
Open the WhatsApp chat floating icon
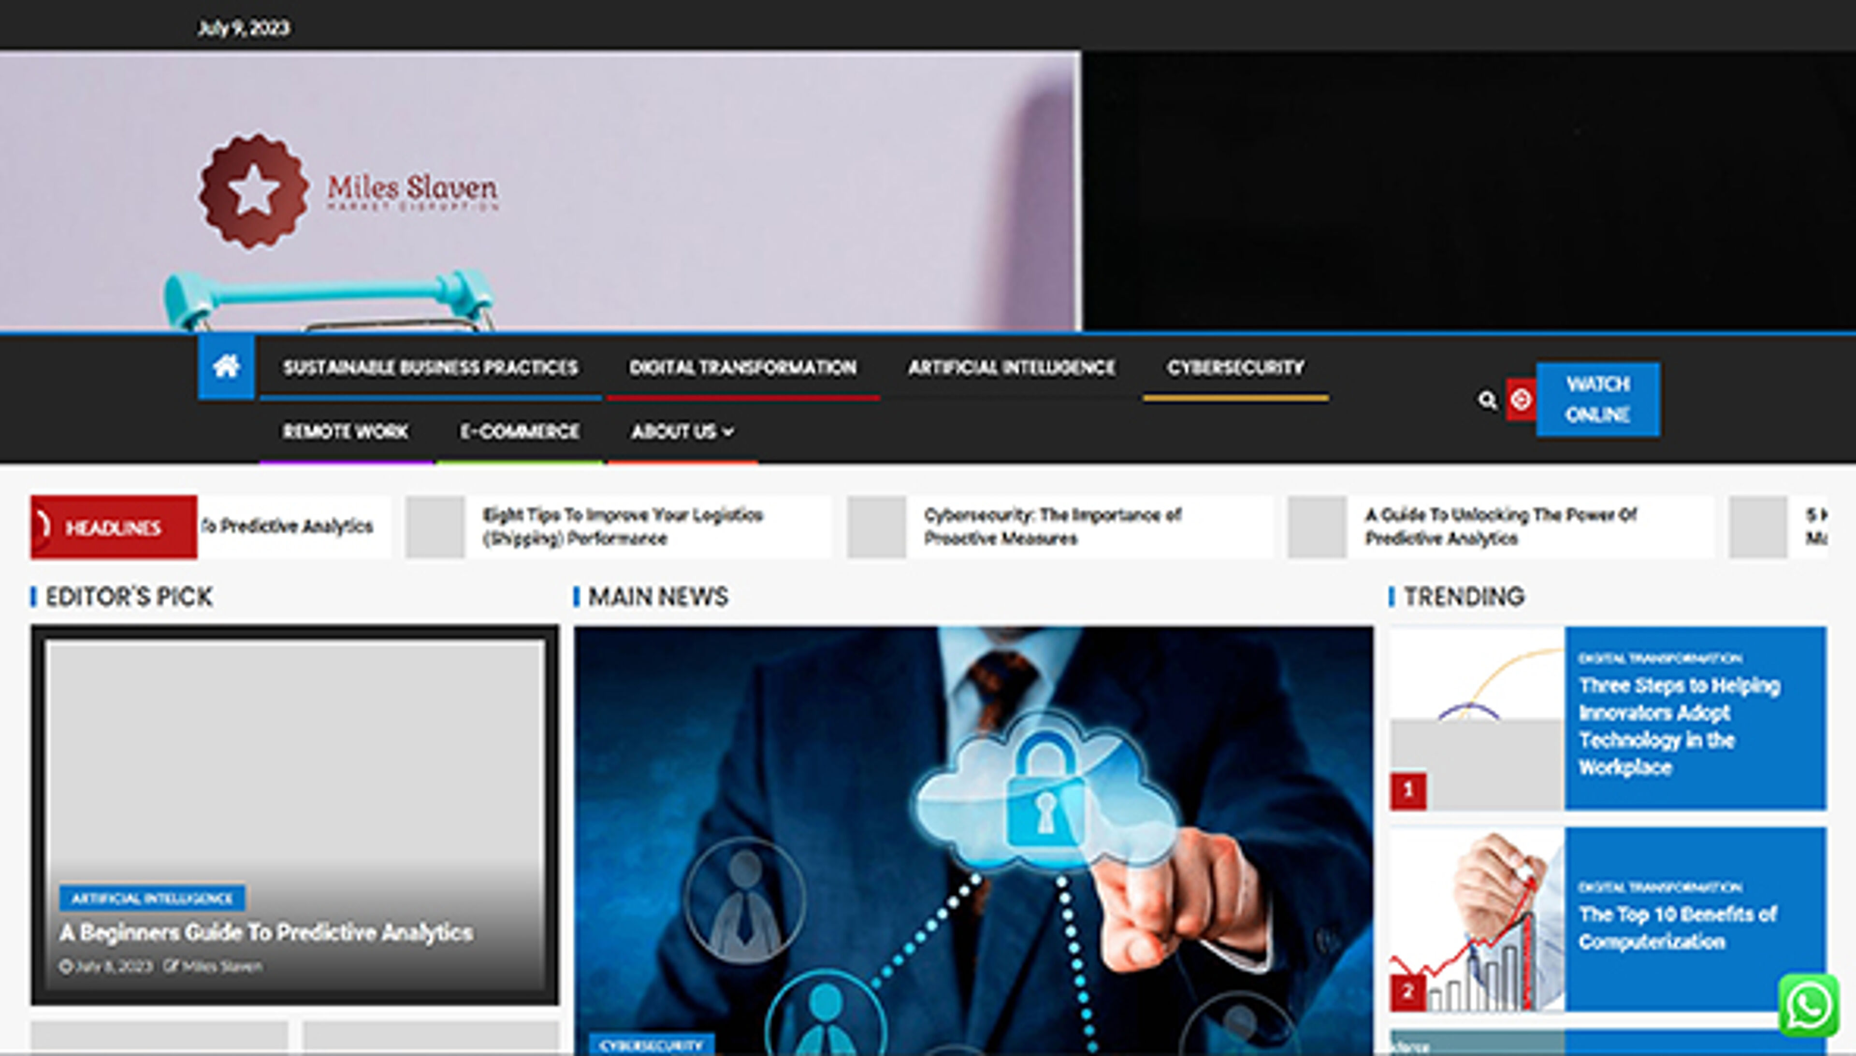coord(1808,1005)
